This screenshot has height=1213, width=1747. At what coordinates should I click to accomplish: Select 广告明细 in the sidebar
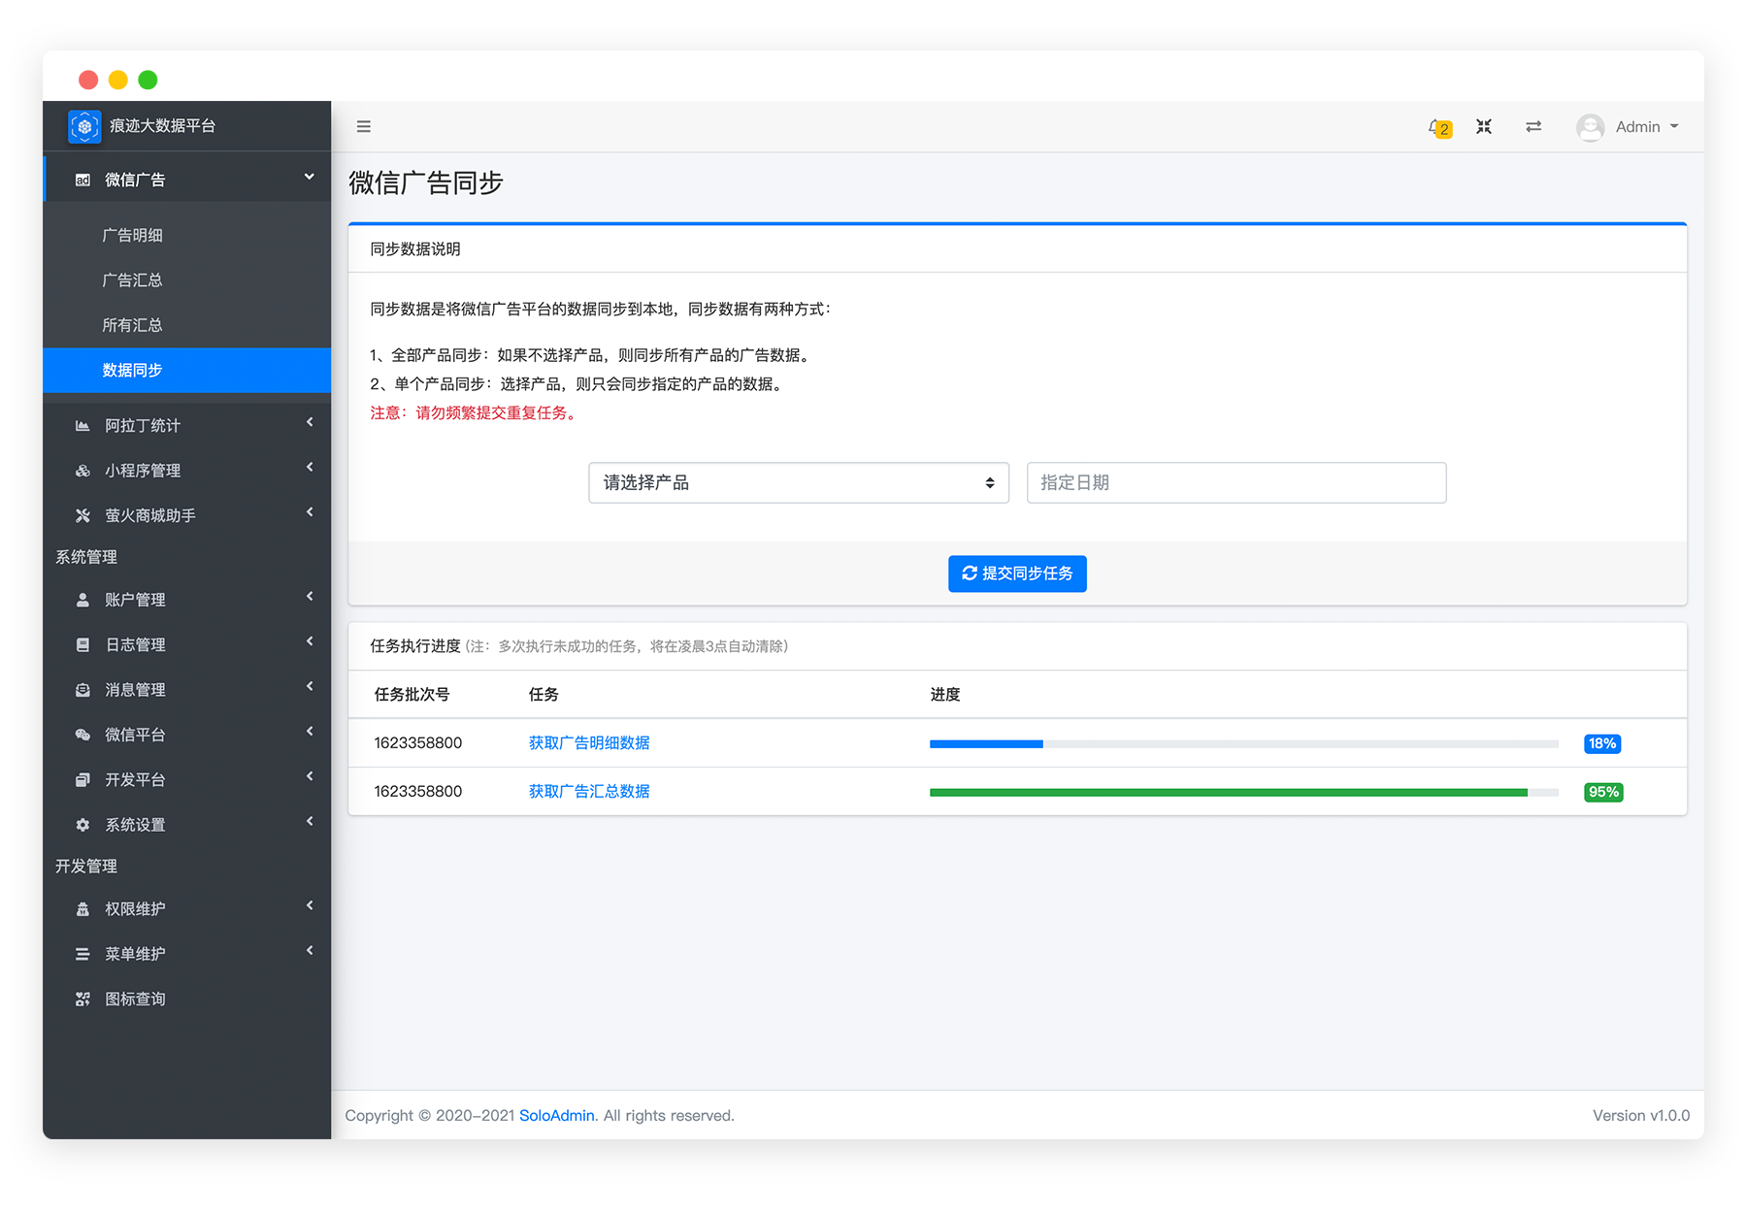[133, 235]
